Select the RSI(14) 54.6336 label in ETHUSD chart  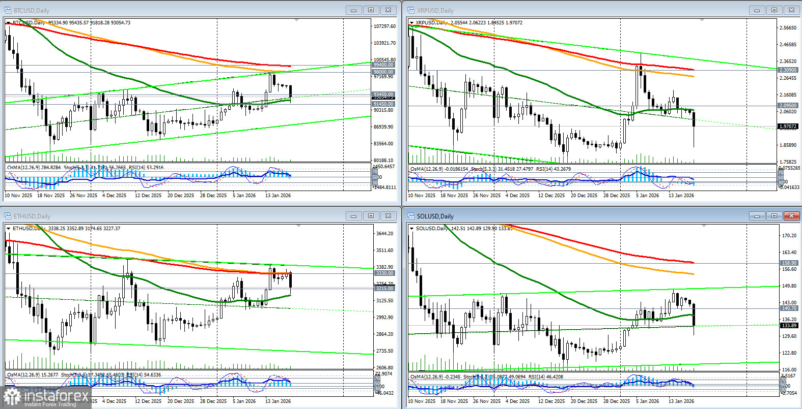(x=143, y=375)
